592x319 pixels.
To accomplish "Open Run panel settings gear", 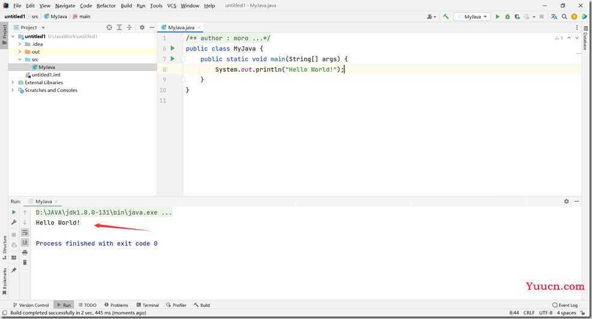I will pos(566,202).
